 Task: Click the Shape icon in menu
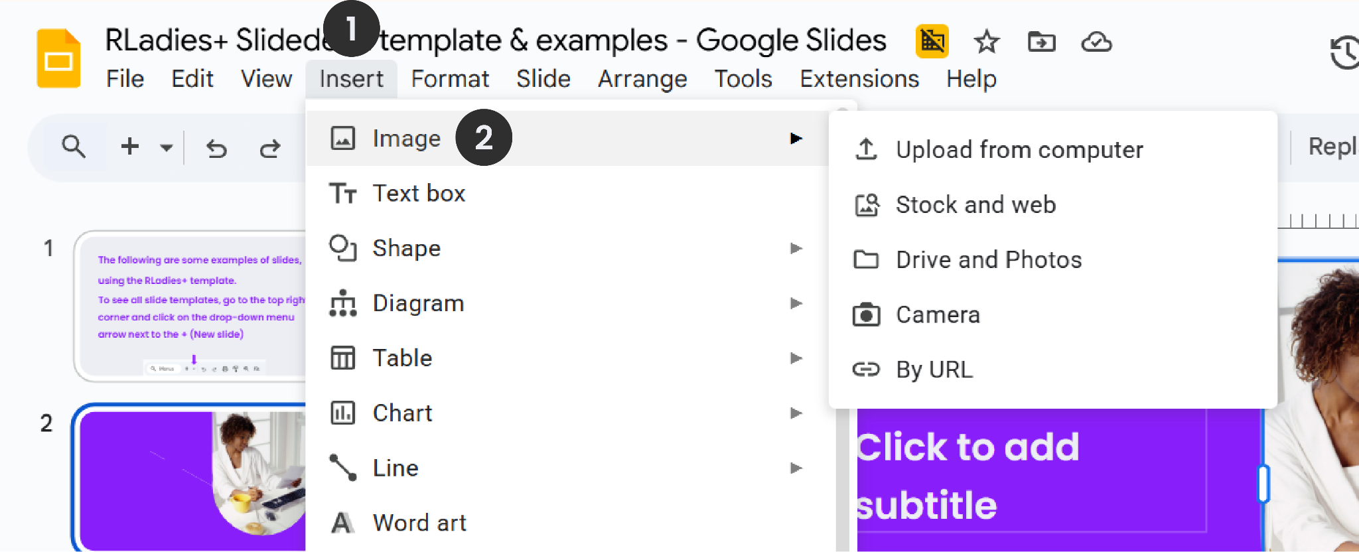click(x=343, y=248)
